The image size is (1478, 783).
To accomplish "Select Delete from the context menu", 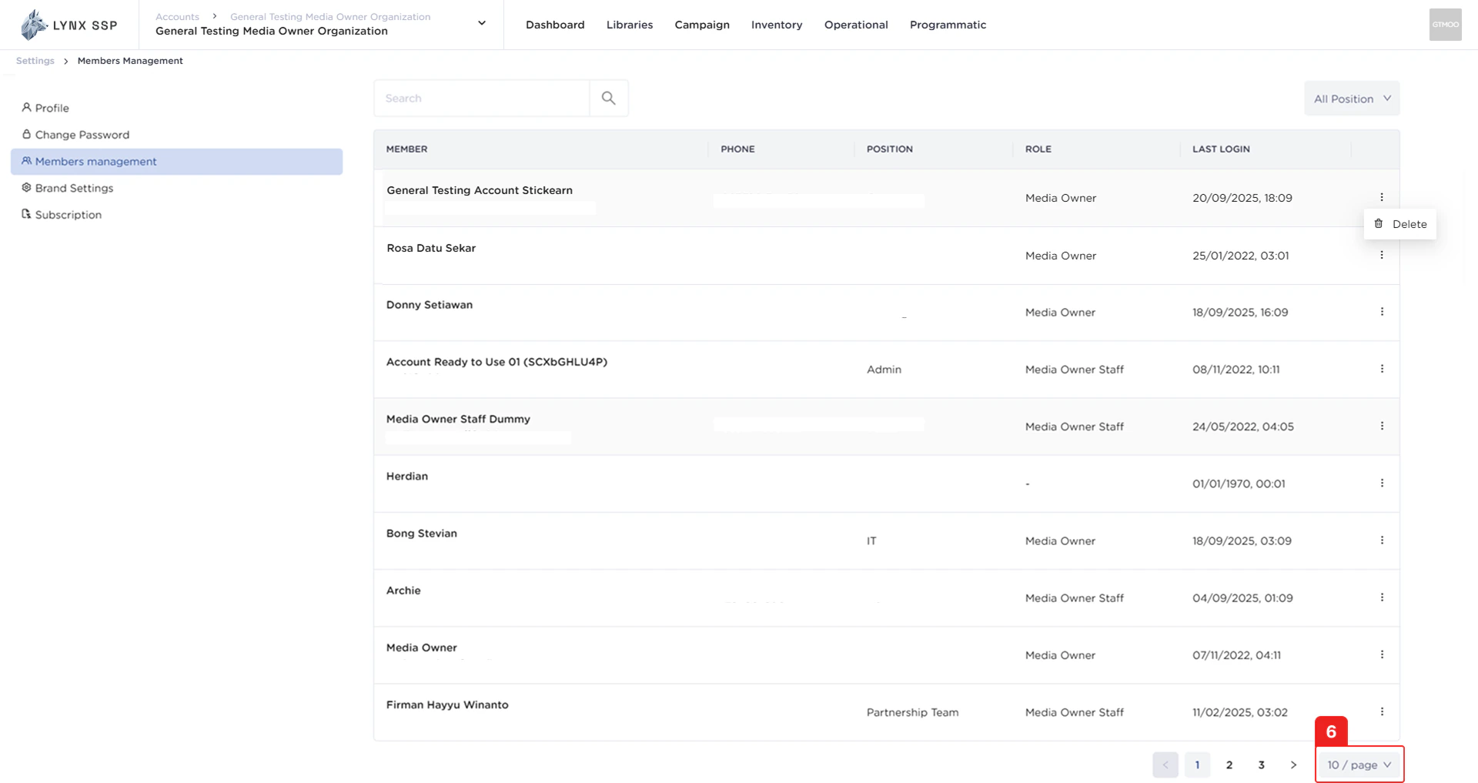I will click(1409, 223).
